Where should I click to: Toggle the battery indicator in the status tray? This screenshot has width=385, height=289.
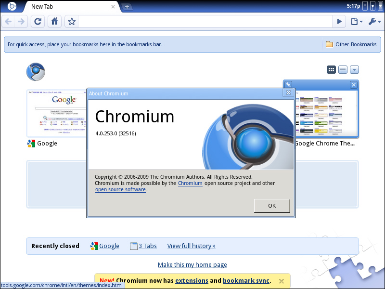pos(364,6)
